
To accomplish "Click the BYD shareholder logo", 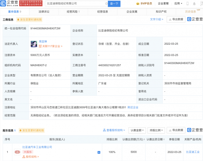I will tap(17, 152).
